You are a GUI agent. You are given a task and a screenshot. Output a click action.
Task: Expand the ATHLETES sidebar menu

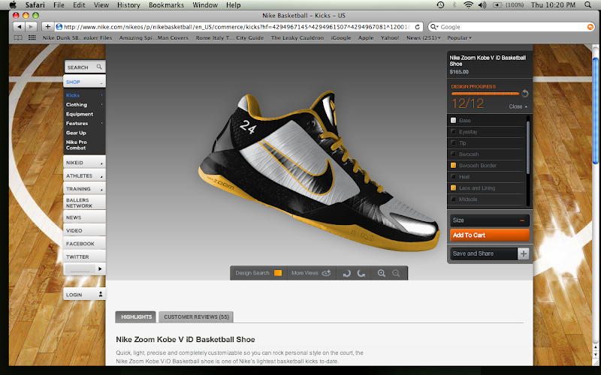pyautogui.click(x=84, y=175)
